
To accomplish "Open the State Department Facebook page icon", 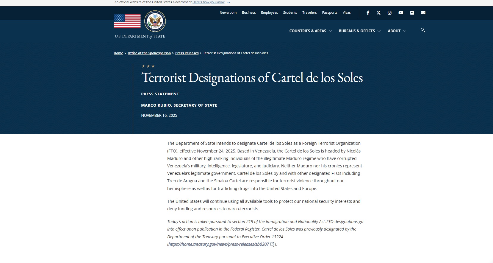I will pos(368,13).
